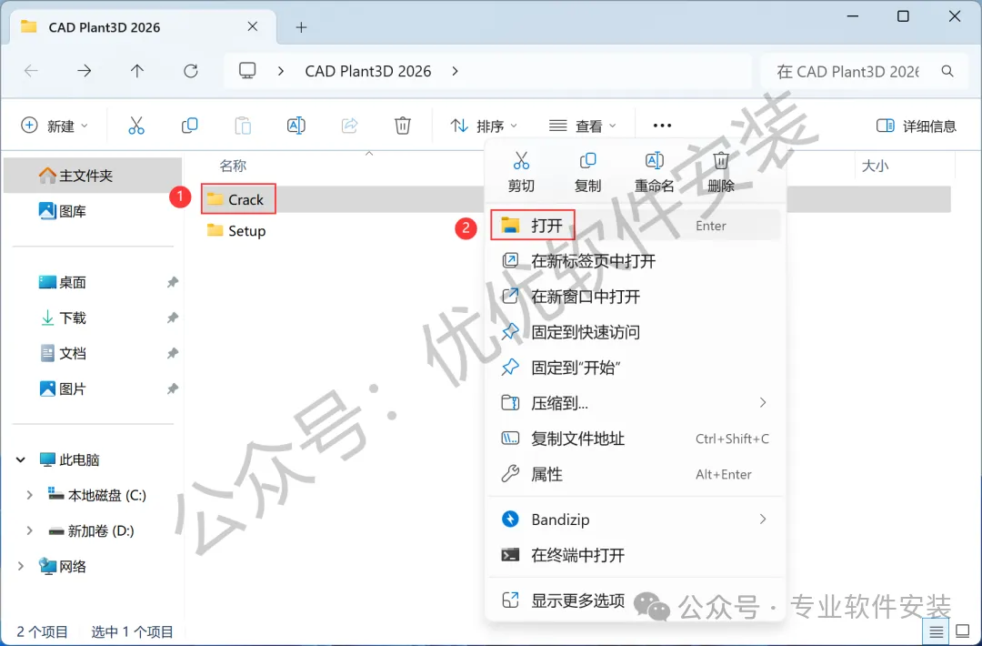The height and width of the screenshot is (646, 982).
Task: Select 属性 in the context menu
Action: coord(635,474)
